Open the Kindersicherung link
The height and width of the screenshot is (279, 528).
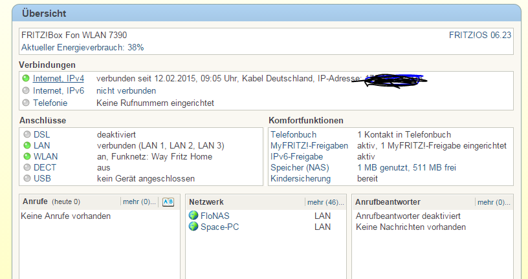[301, 178]
